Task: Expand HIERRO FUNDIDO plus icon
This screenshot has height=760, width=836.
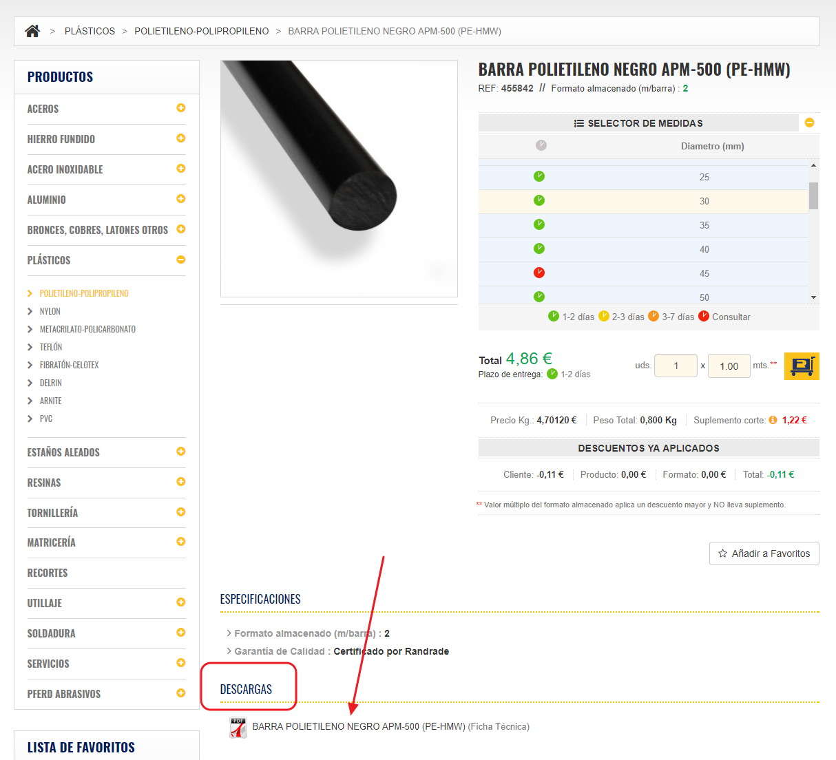Action: (x=181, y=138)
